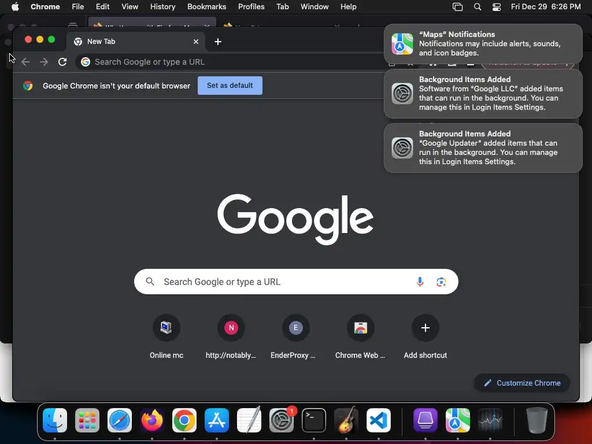Open the Chrome application menu
Screen dimensions: 592x444
[45, 7]
